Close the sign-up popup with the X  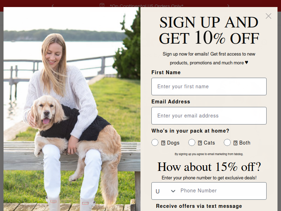click(x=268, y=16)
